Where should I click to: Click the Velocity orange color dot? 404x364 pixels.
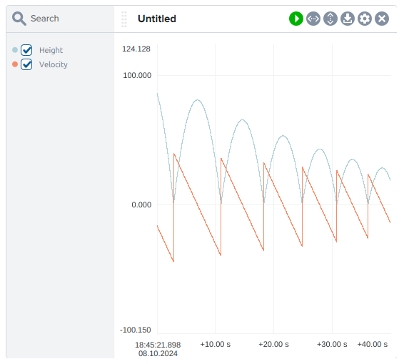pyautogui.click(x=15, y=64)
